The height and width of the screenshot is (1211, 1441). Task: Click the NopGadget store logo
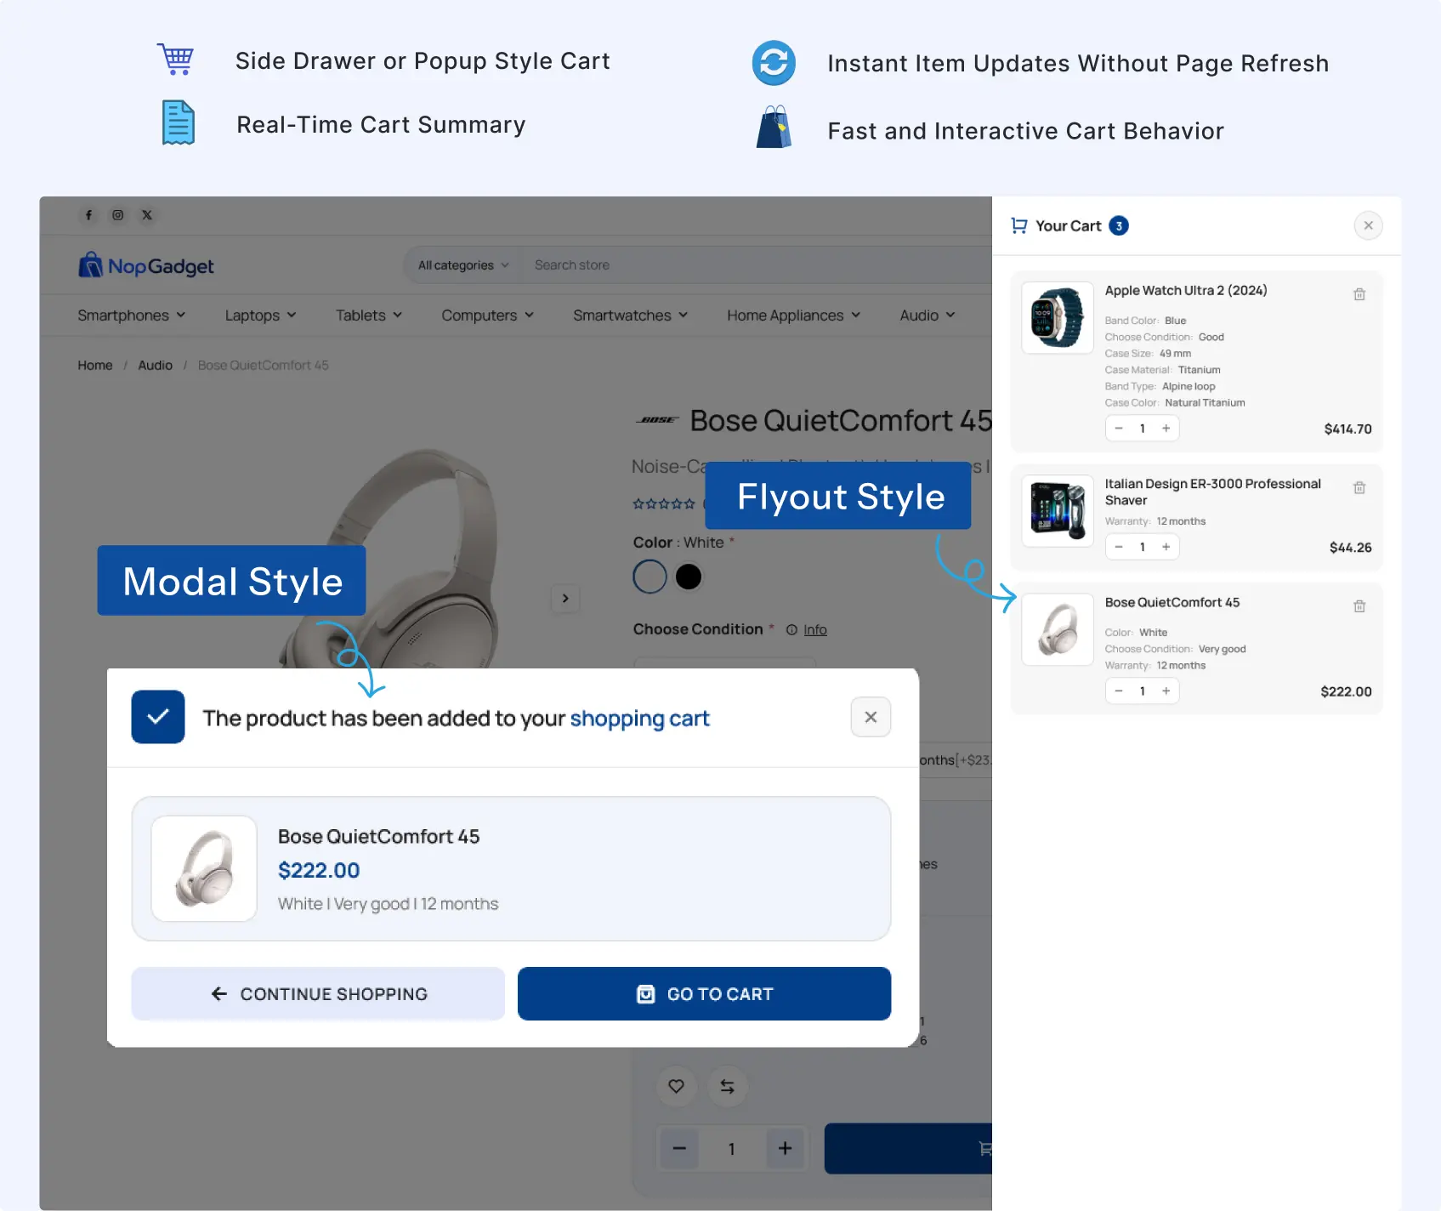[146, 266]
